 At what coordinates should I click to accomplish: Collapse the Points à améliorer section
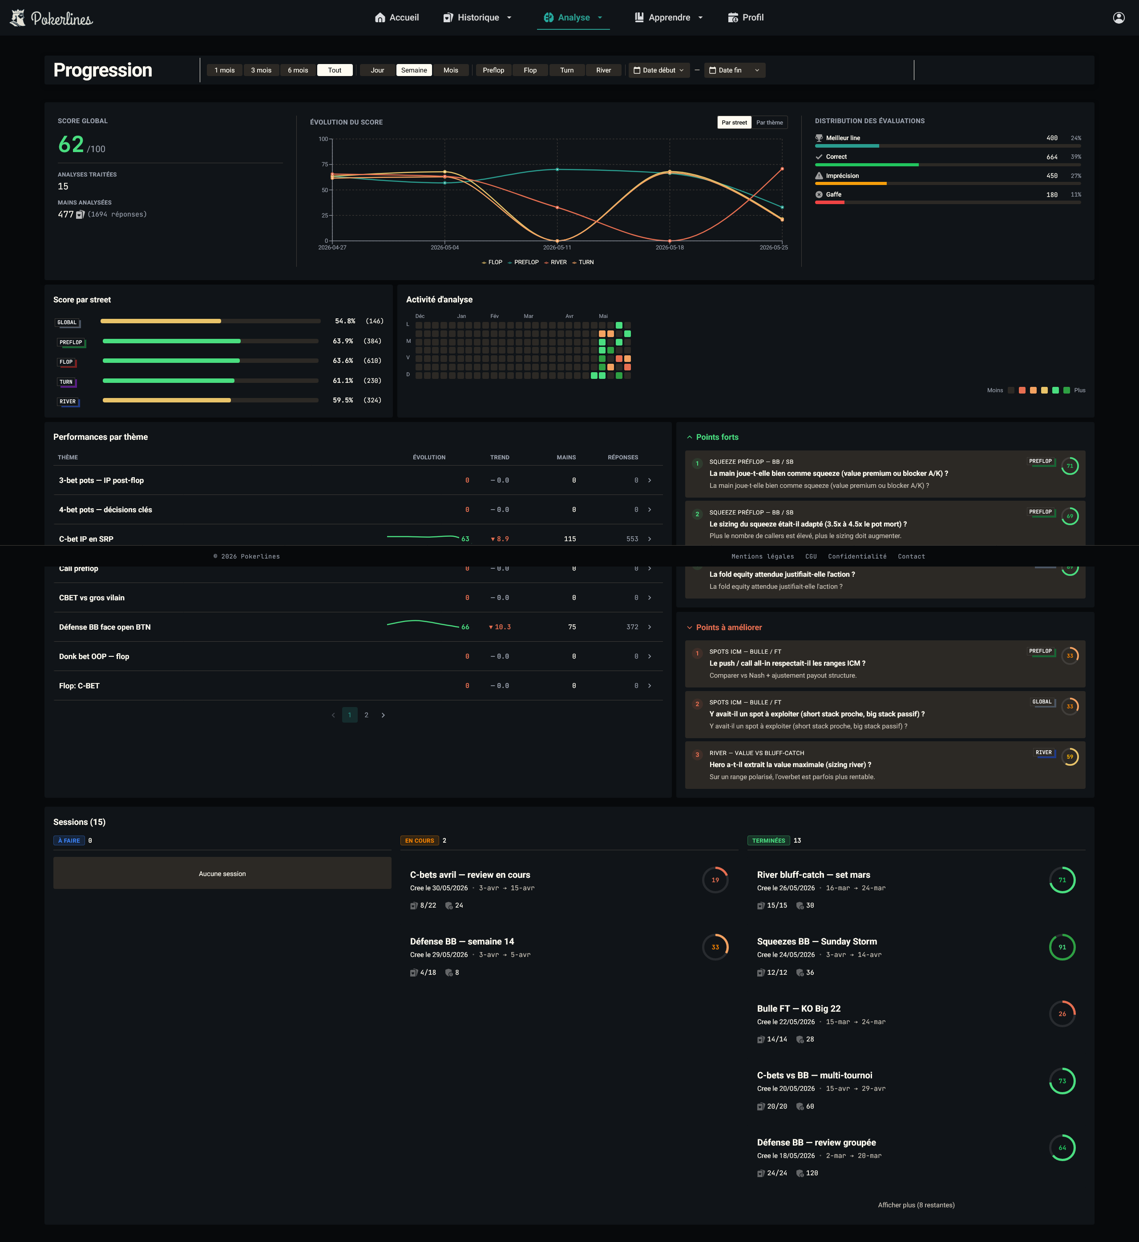[x=690, y=628]
